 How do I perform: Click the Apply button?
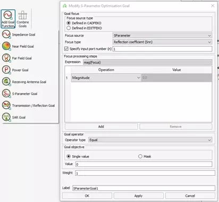point(138,196)
